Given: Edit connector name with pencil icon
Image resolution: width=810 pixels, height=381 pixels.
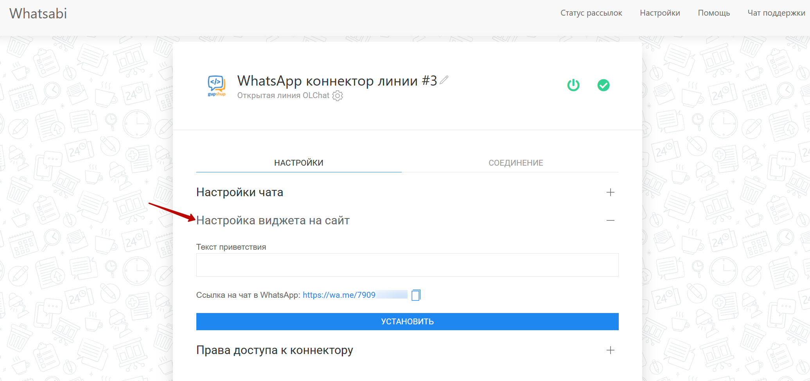Looking at the screenshot, I should point(444,80).
